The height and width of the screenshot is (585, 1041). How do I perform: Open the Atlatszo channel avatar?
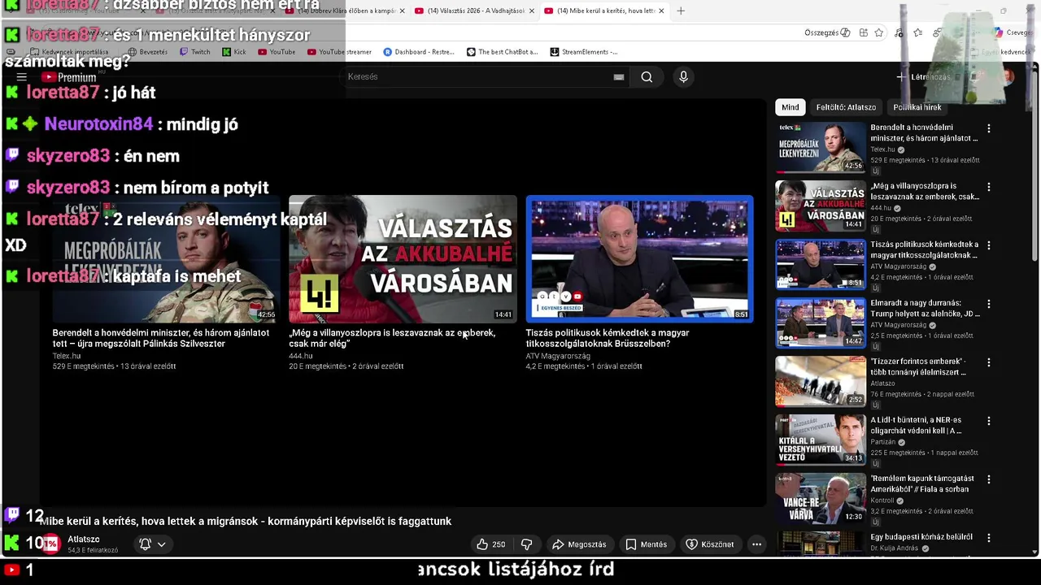tap(51, 544)
